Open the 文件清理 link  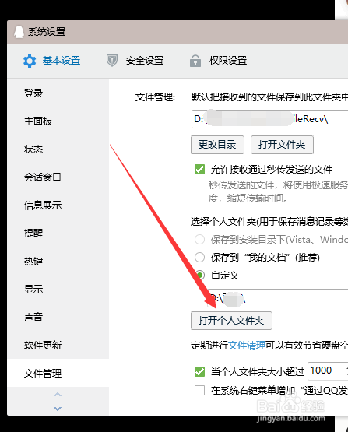pos(247,346)
